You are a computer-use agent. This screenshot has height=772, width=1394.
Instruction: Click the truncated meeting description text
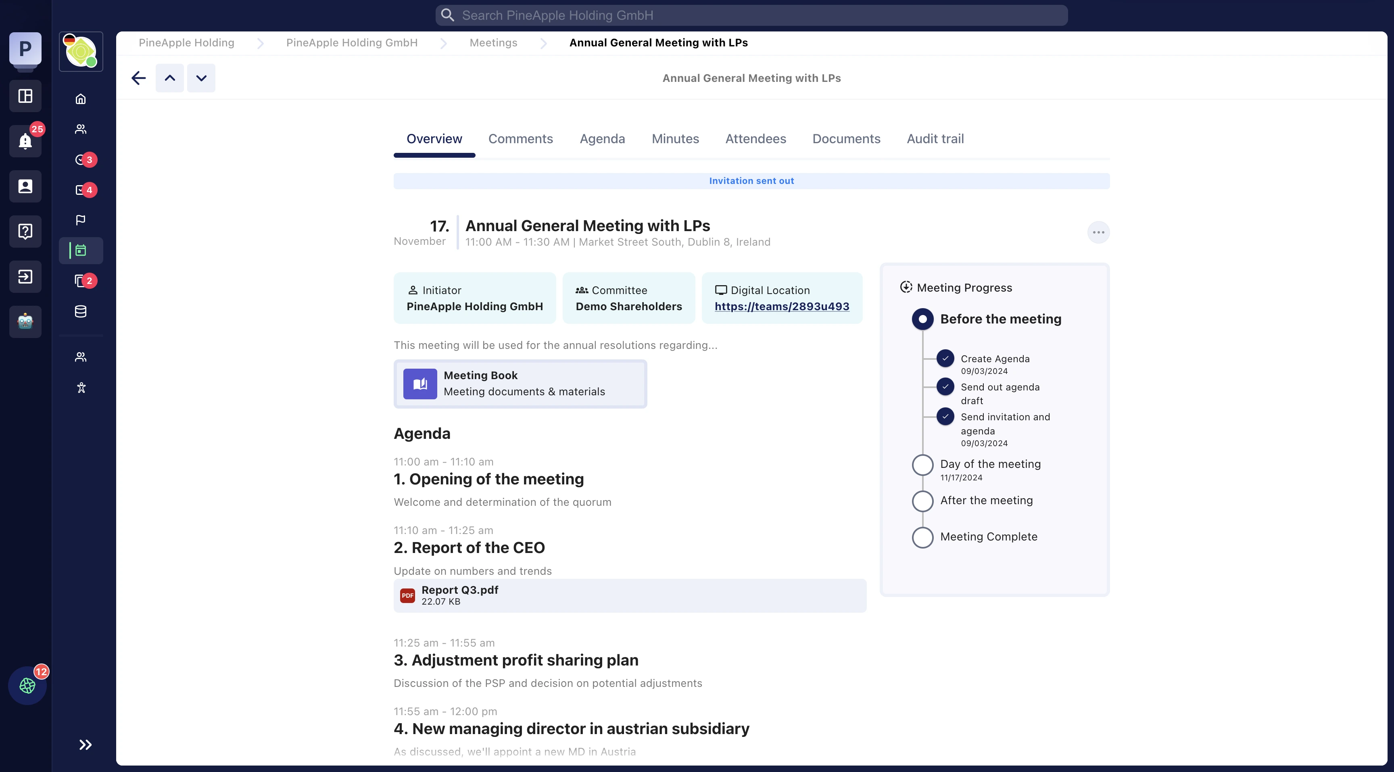click(x=556, y=345)
